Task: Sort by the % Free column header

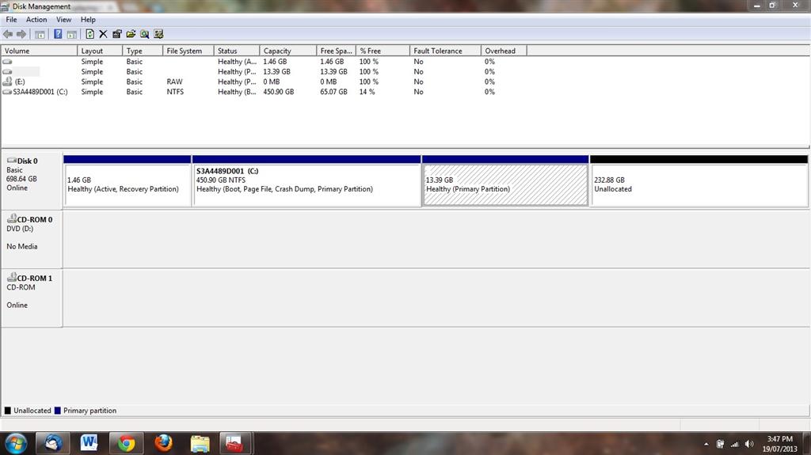Action: coord(383,51)
